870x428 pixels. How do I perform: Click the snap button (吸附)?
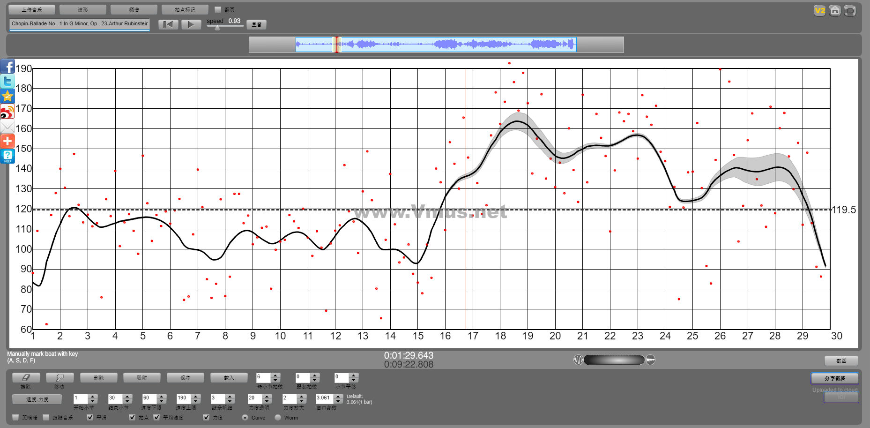click(x=141, y=377)
